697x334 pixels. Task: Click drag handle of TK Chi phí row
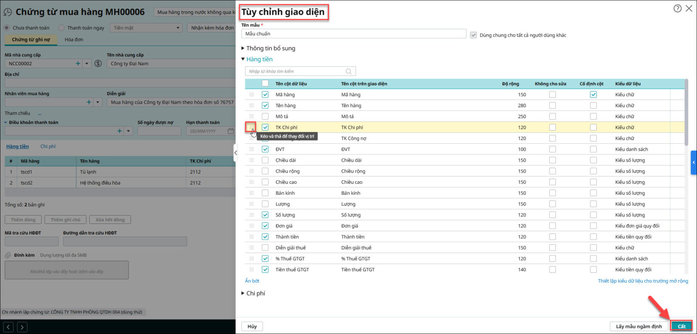(251, 127)
